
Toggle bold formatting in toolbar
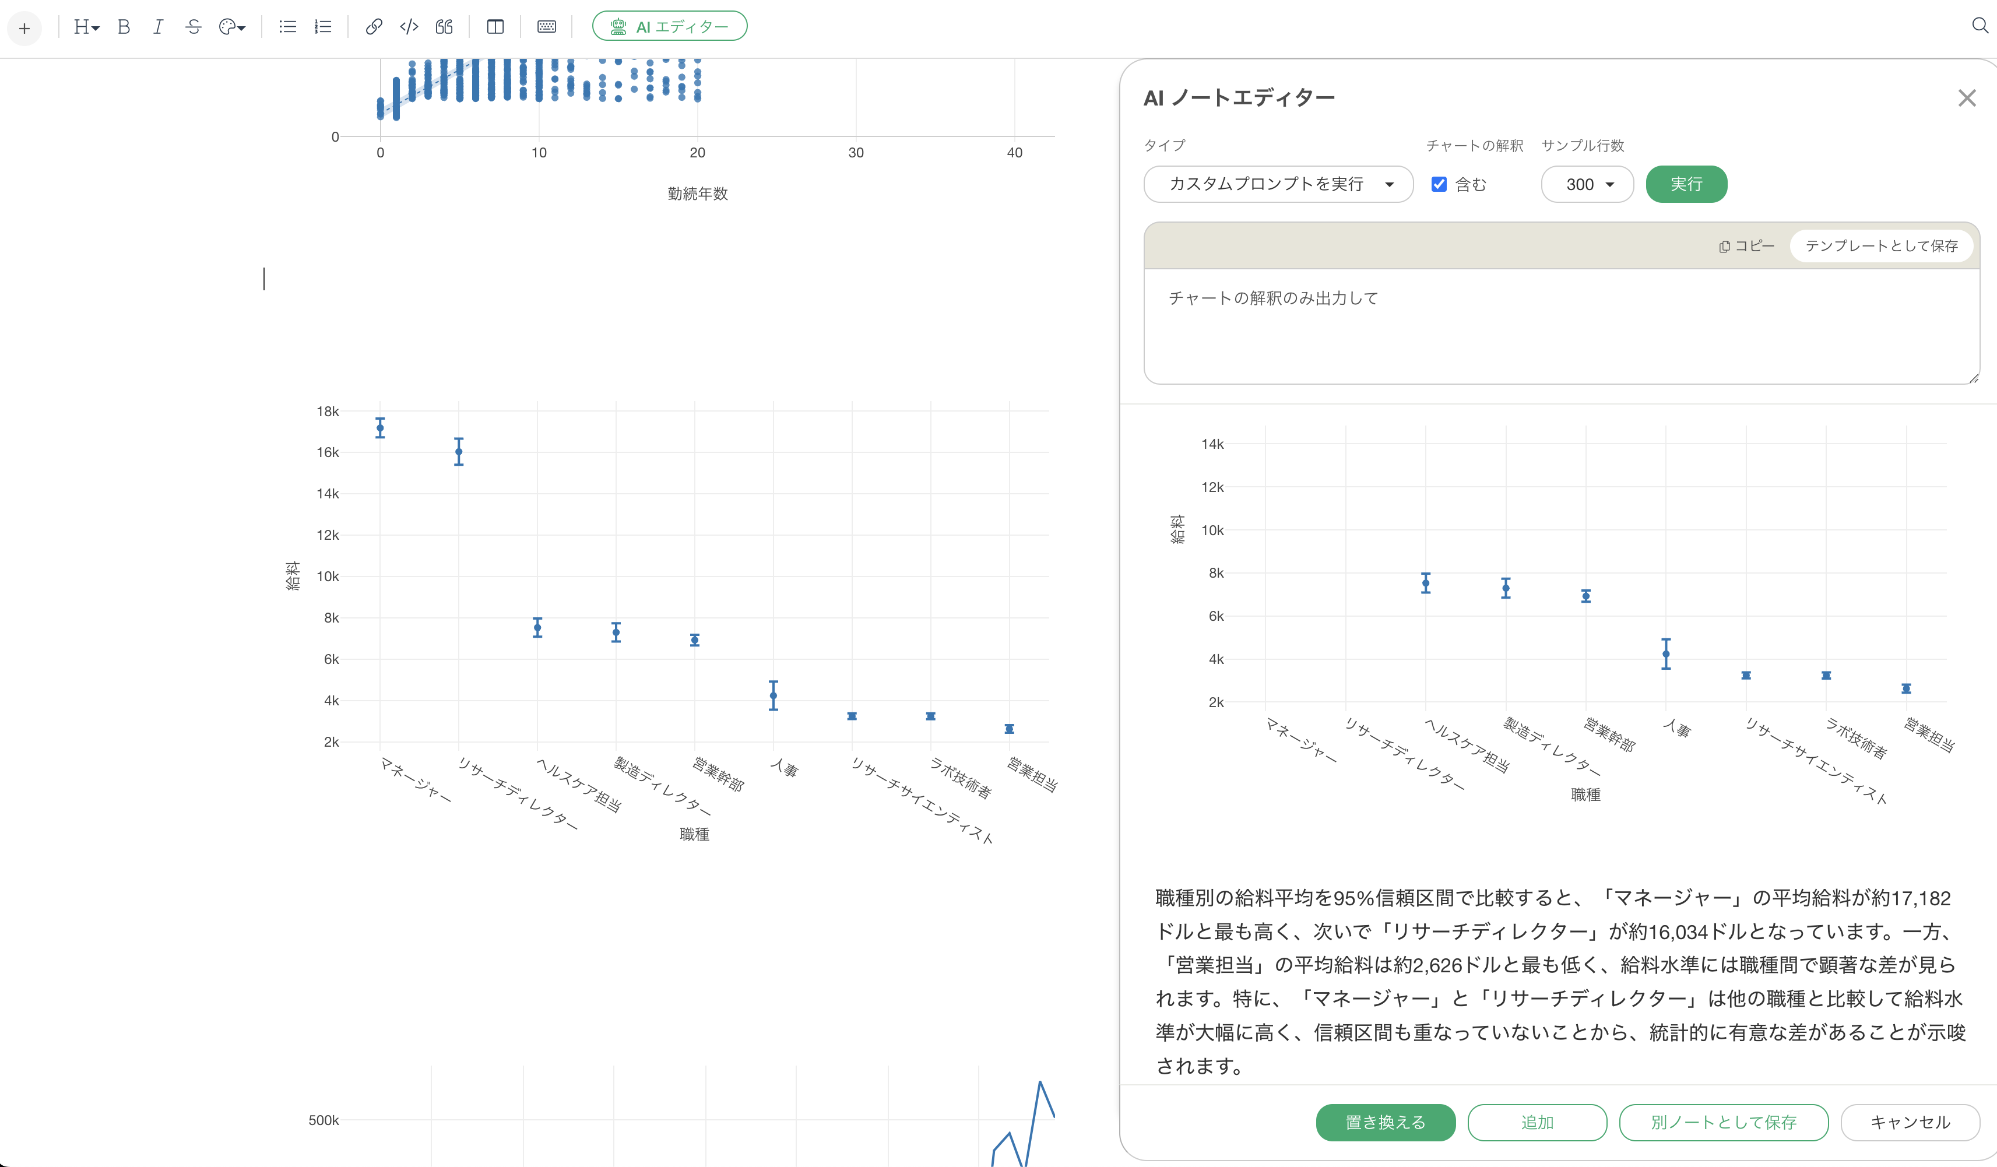124,27
